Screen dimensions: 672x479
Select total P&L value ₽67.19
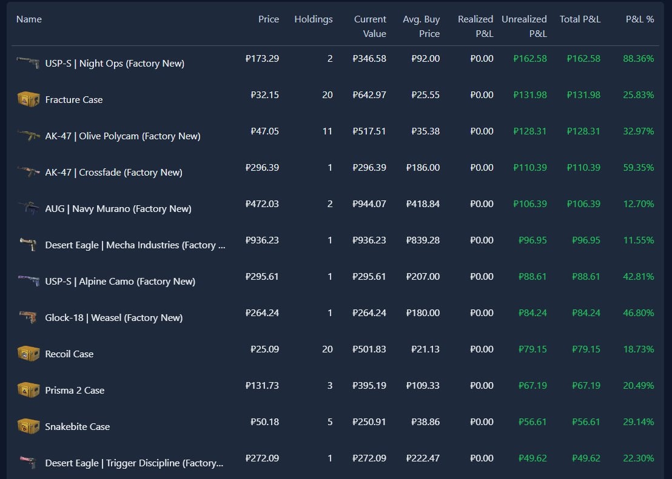pyautogui.click(x=586, y=386)
